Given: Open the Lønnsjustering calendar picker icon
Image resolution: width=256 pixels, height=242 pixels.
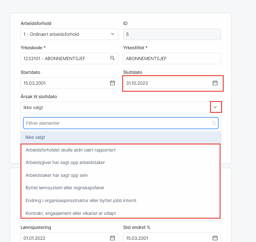Looking at the screenshot, I should point(112,238).
